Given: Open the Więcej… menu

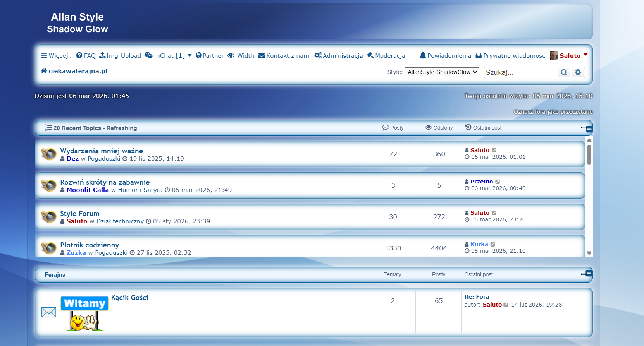Looking at the screenshot, I should tap(57, 55).
